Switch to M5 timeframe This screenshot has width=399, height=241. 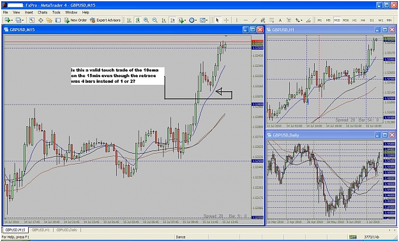pos(328,20)
